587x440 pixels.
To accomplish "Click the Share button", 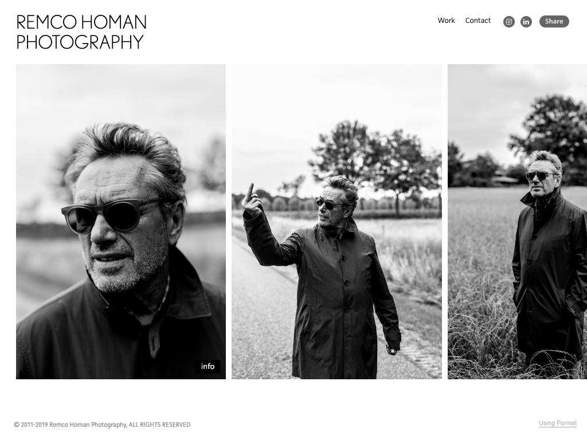I will point(554,21).
